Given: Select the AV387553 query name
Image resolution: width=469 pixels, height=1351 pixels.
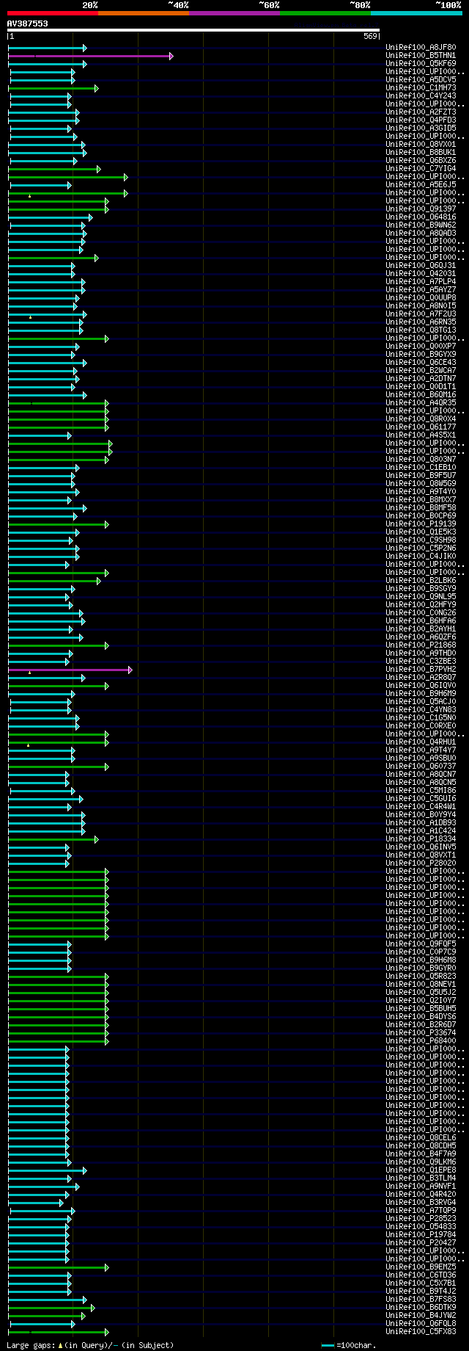Looking at the screenshot, I should tap(28, 23).
